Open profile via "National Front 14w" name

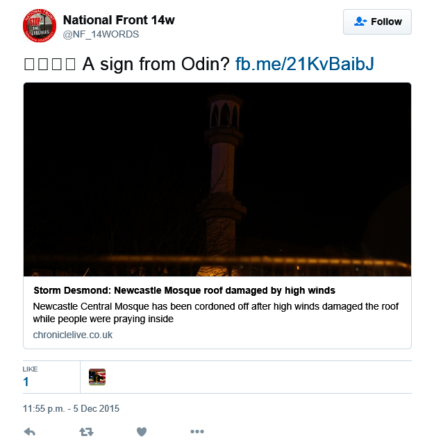[x=119, y=20]
